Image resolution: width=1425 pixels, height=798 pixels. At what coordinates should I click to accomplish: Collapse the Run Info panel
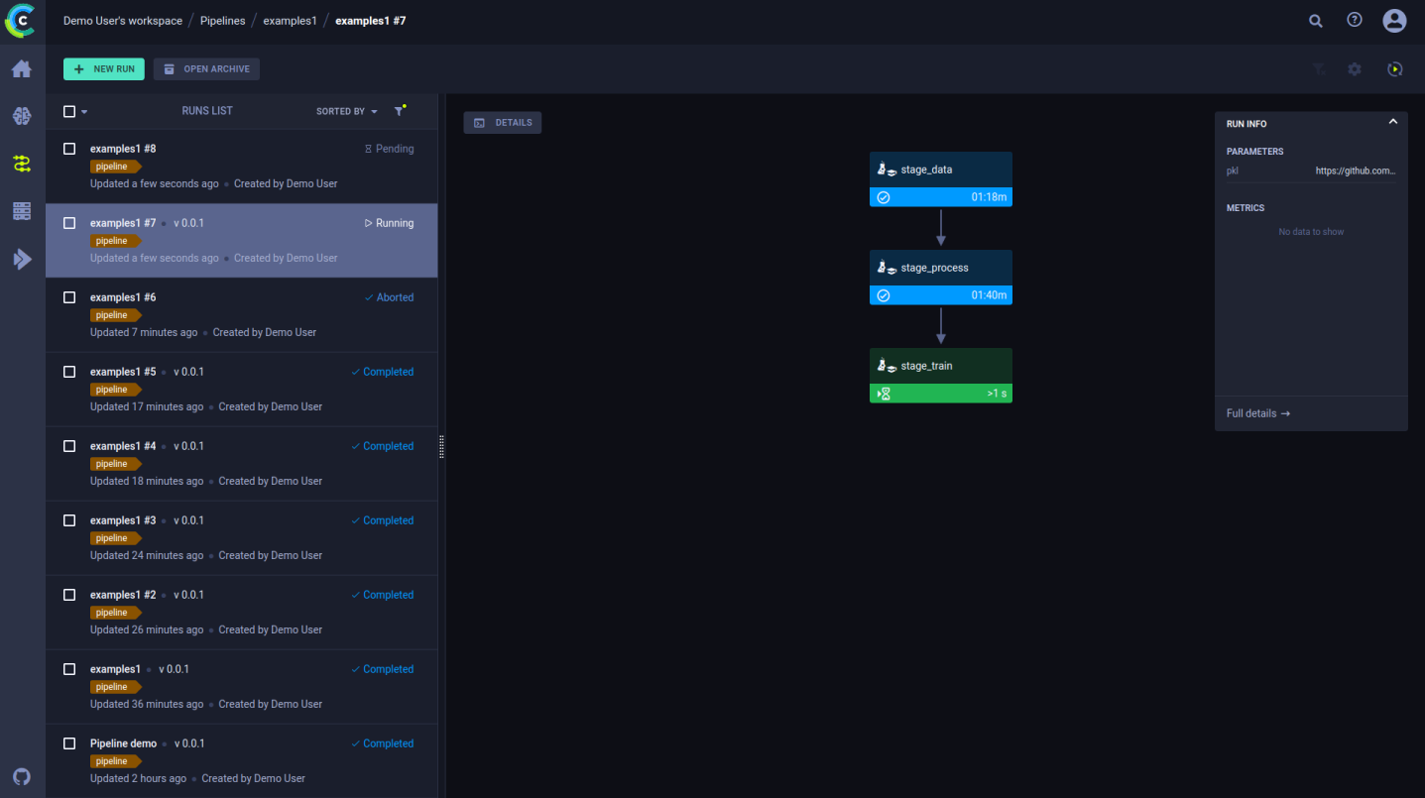tap(1392, 122)
